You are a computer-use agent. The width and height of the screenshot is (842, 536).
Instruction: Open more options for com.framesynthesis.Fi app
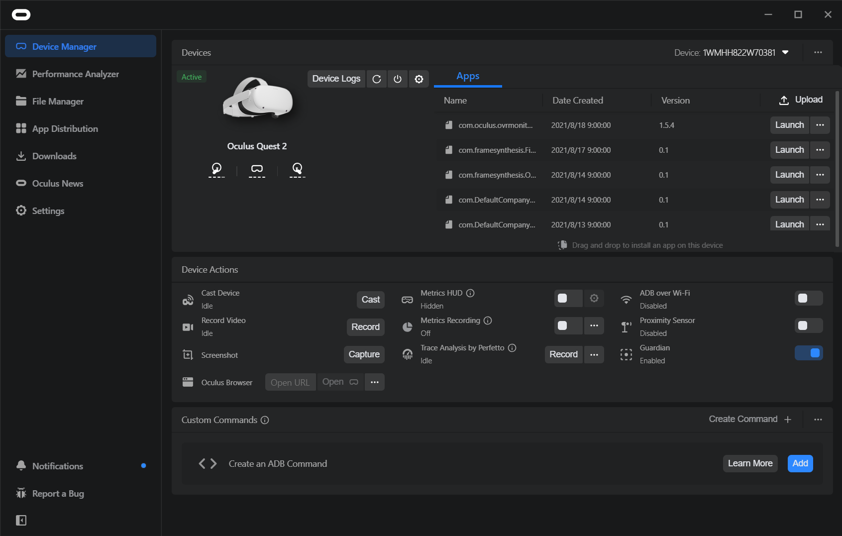coord(820,150)
